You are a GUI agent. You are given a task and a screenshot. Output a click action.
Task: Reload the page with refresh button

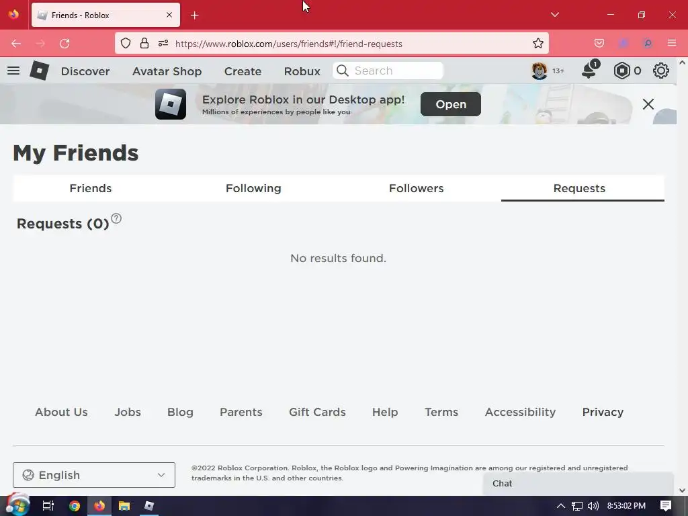[64, 44]
